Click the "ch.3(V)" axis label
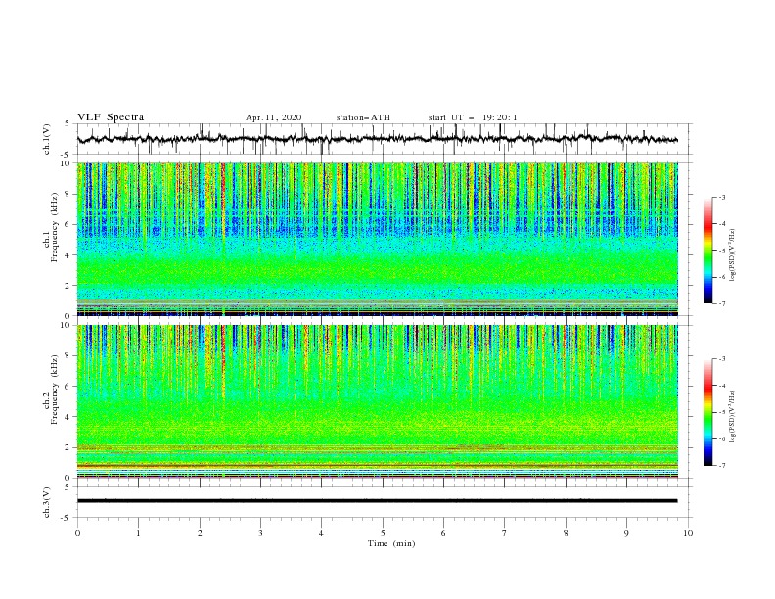This screenshot has width=775, height=599. 47,502
